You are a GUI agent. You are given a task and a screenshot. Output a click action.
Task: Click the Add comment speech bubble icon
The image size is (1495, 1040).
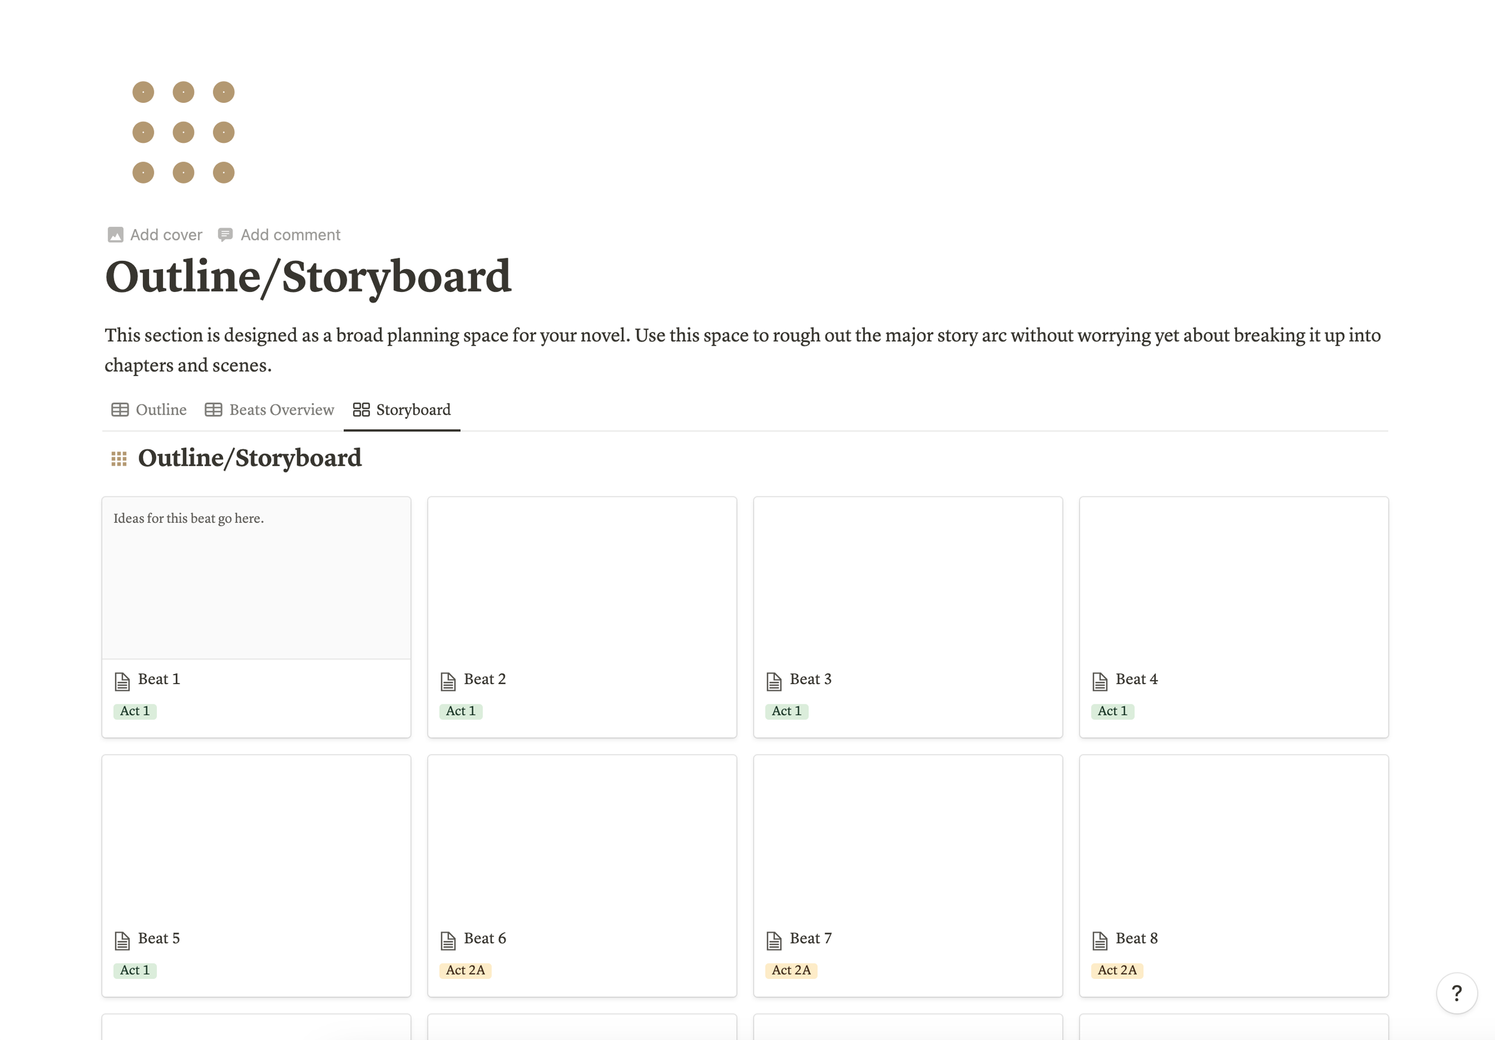point(225,235)
